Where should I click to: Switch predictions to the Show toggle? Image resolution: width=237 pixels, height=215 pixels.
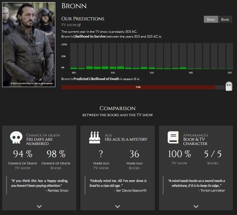pos(211,19)
